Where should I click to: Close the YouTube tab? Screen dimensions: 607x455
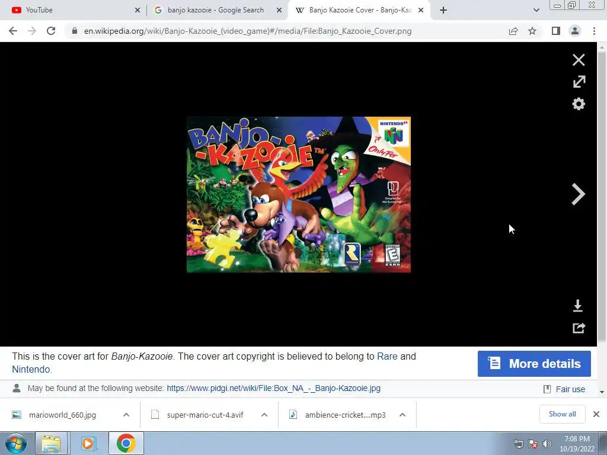tap(138, 10)
